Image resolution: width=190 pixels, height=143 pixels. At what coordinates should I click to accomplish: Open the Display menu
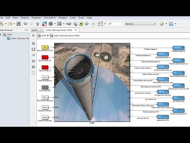[x=25, y=17]
